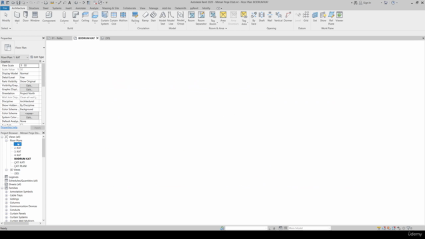This screenshot has width=425, height=239.
Task: Open the Manage ribbon tab
Action: click(153, 8)
